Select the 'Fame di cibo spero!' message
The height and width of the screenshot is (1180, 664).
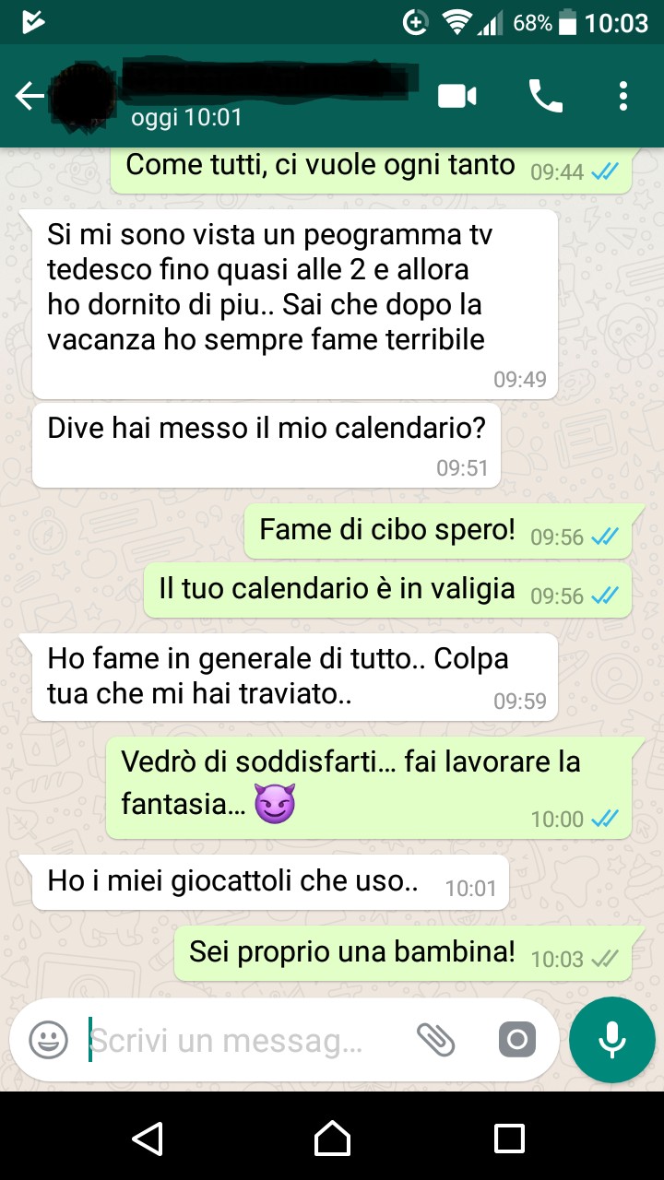(438, 531)
